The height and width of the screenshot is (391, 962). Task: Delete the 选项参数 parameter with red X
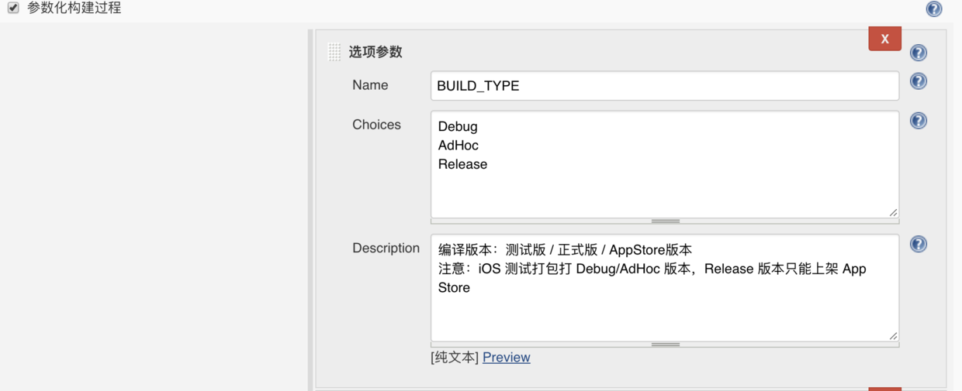click(x=884, y=39)
